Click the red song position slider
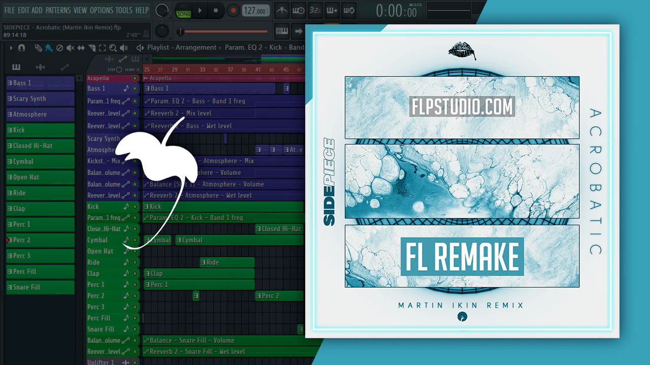The height and width of the screenshot is (365, 650). coord(223,32)
